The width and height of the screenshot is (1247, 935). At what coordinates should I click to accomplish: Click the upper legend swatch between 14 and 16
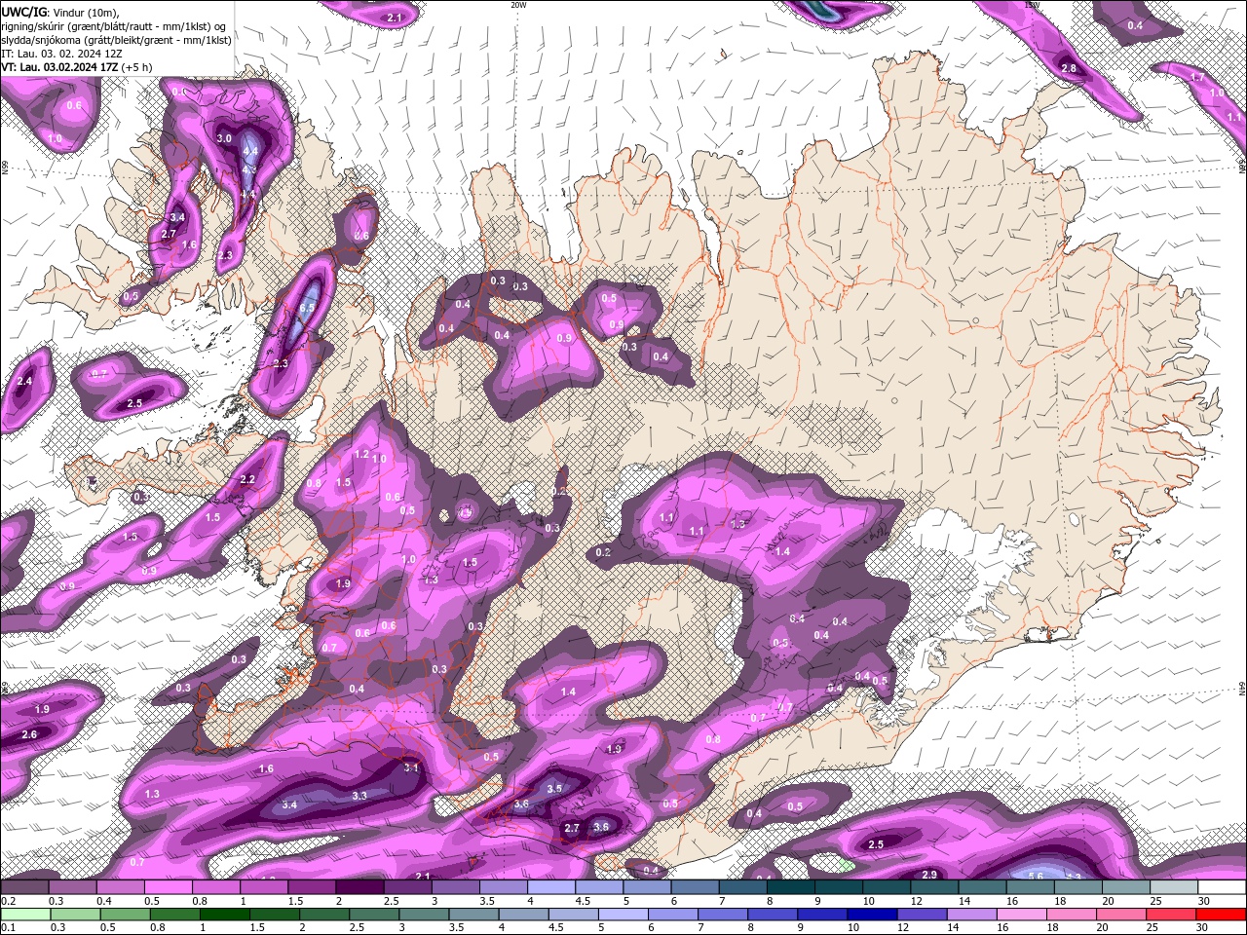pyautogui.click(x=982, y=887)
